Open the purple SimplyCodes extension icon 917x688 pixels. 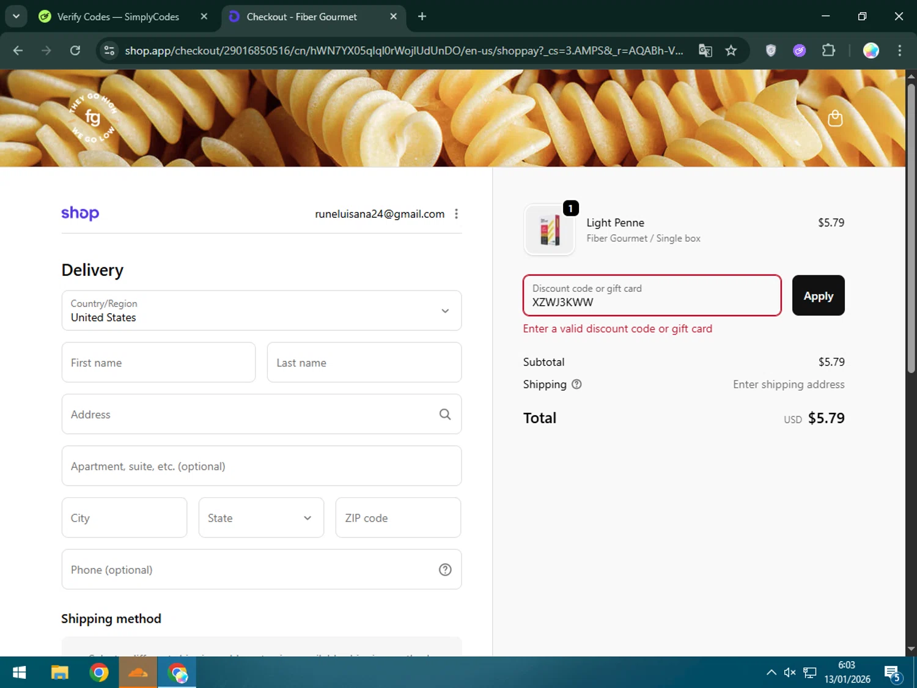coord(800,51)
